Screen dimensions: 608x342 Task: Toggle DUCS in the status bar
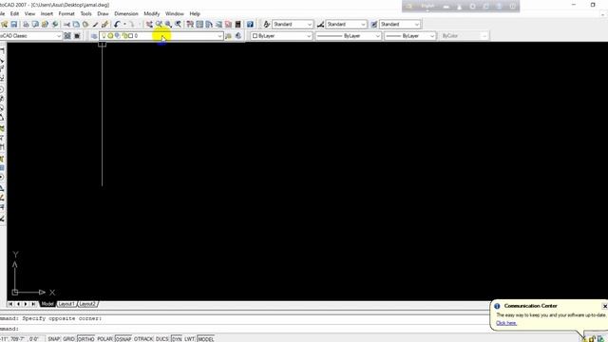162,339
